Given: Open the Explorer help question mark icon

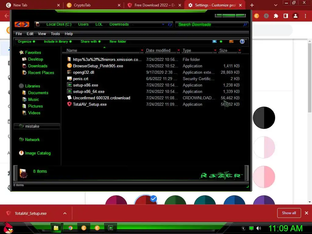Looking at the screenshot, I should tap(242, 41).
